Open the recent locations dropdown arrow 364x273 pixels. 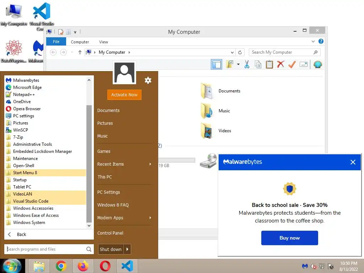(x=72, y=52)
